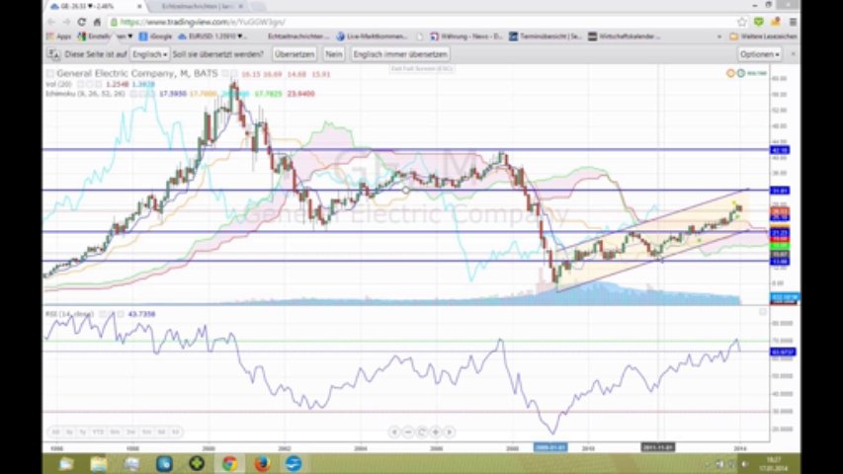Viewport: 843px width, 474px height.
Task: Bookmark this page with the star icon
Action: 741,22
